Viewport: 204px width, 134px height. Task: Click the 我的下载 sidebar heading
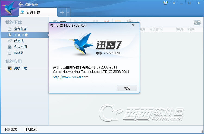tap(14, 22)
